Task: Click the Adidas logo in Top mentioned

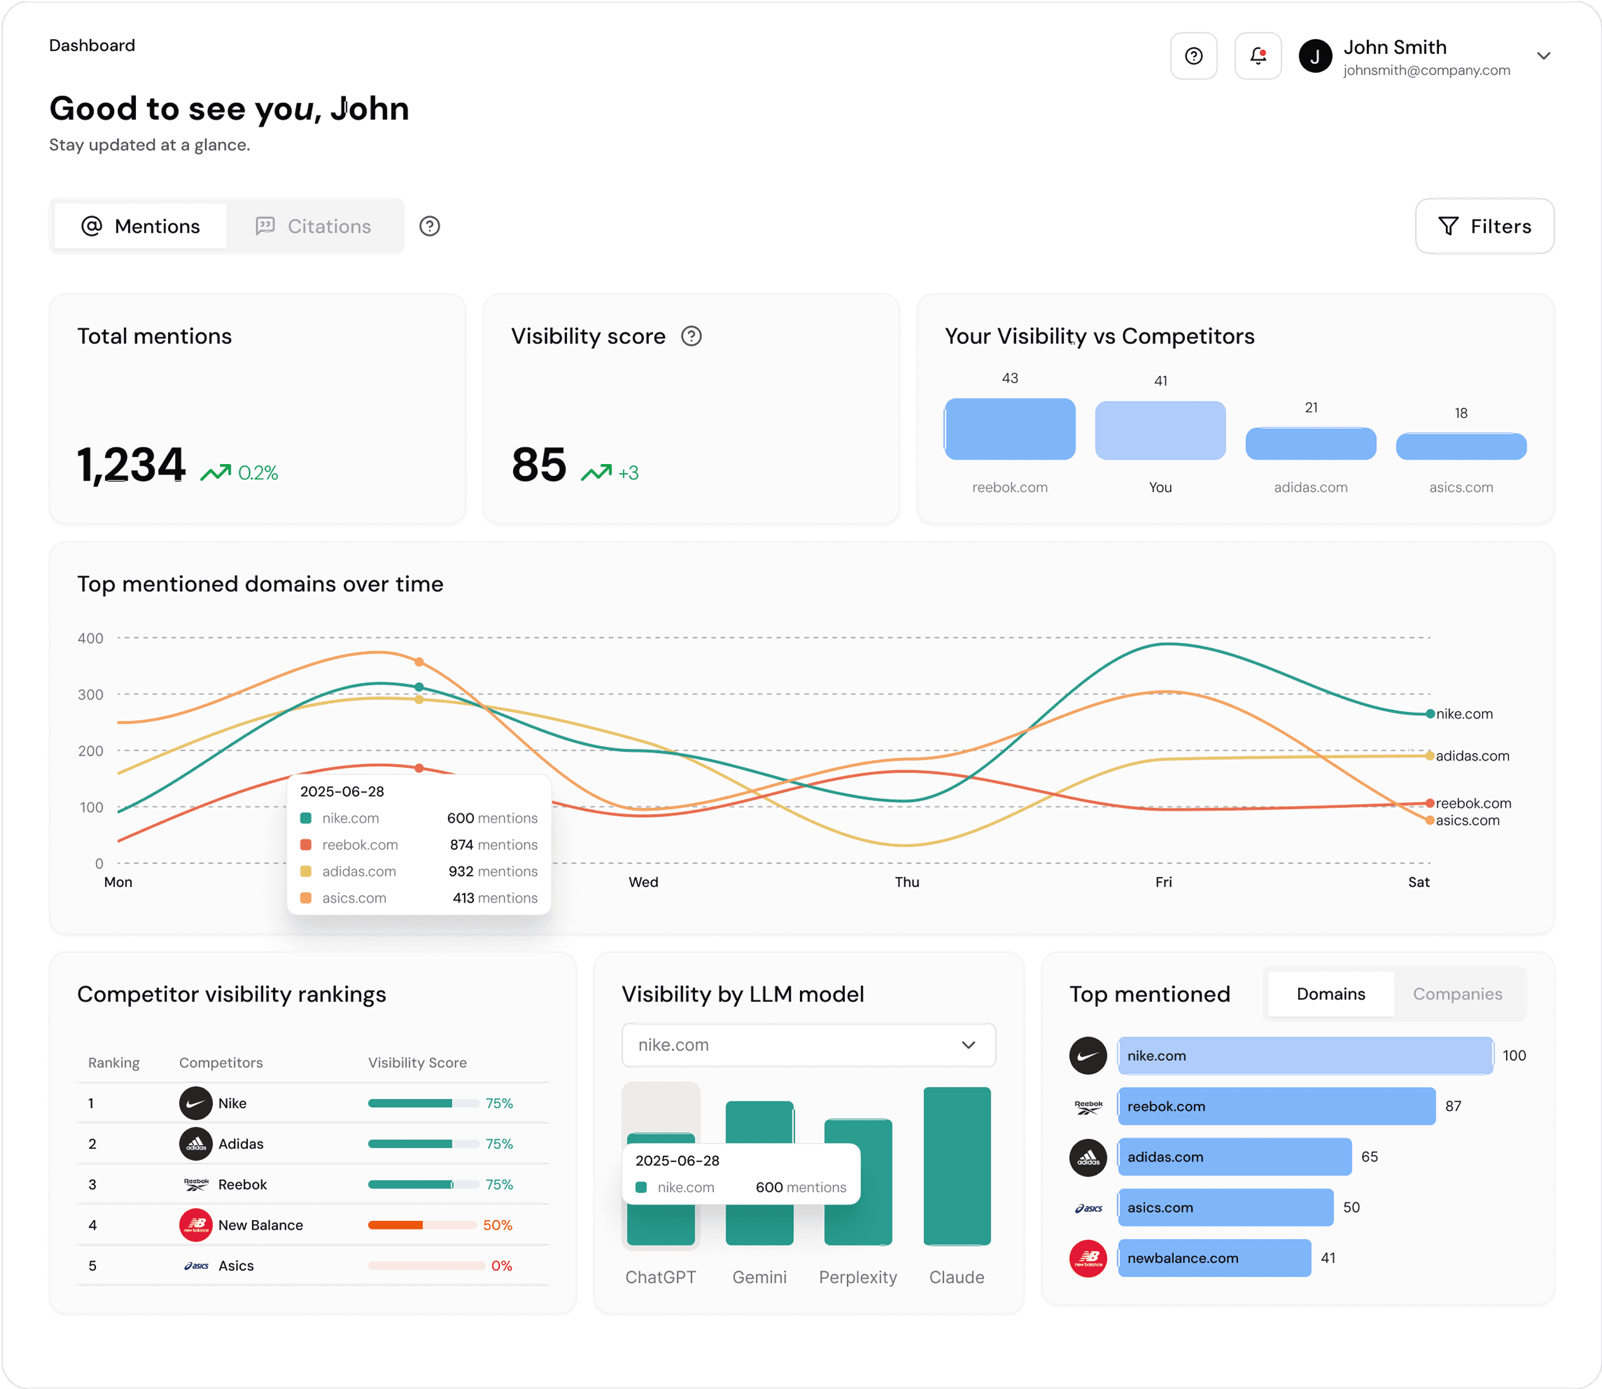Action: pyautogui.click(x=1088, y=1157)
